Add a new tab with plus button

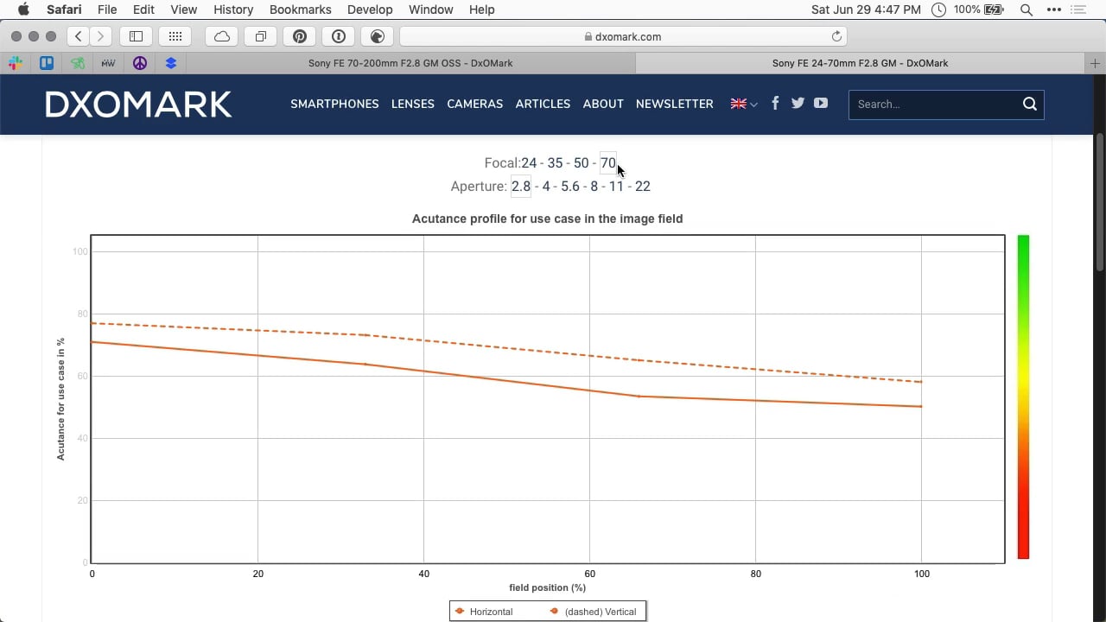(x=1095, y=63)
